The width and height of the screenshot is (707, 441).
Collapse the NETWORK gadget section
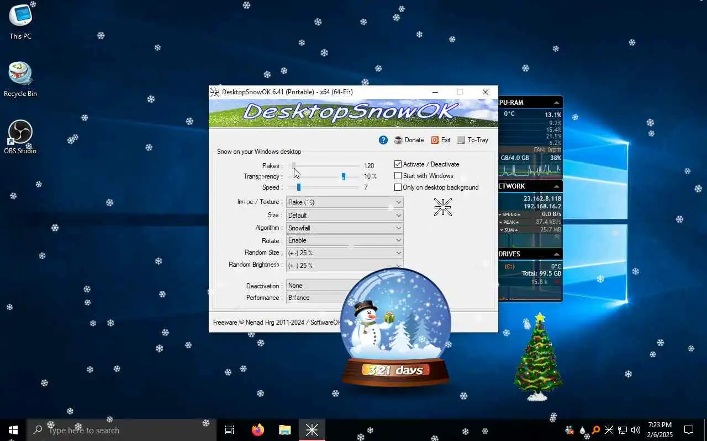coord(557,187)
